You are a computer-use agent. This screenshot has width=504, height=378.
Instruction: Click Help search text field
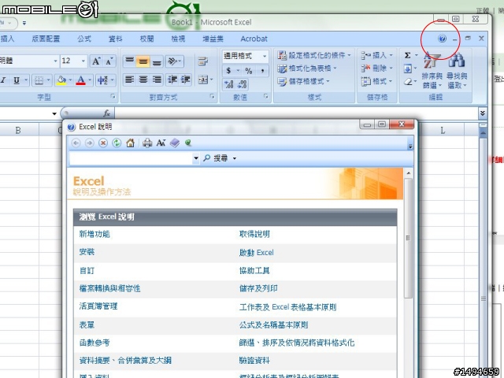pyautogui.click(x=132, y=158)
